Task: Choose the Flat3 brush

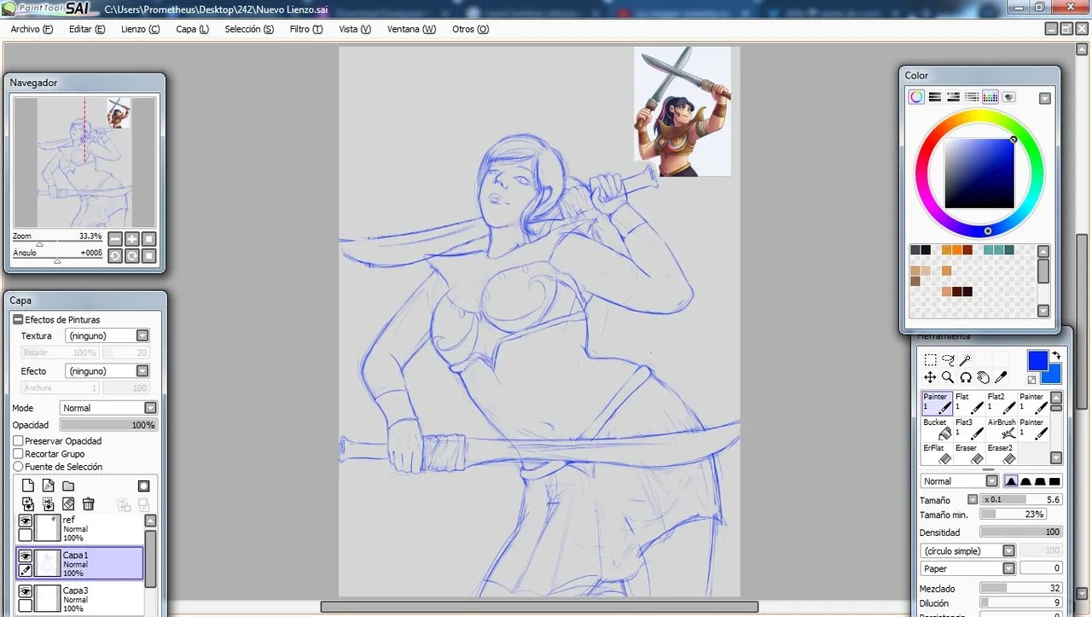Action: click(x=969, y=428)
